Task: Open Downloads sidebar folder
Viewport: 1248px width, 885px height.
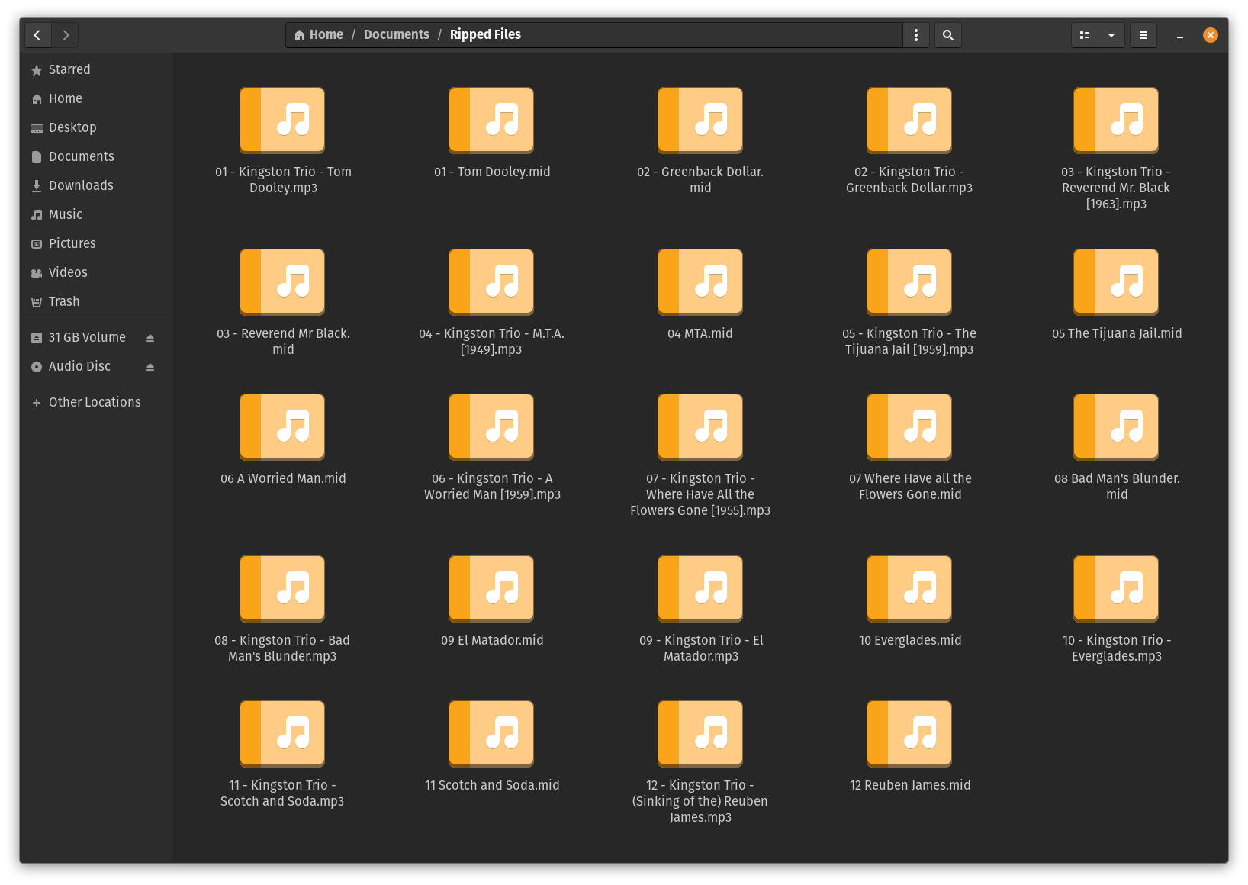Action: point(95,185)
